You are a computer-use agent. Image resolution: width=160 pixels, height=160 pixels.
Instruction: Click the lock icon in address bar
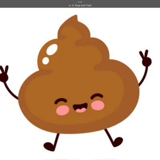(x=70, y=6)
